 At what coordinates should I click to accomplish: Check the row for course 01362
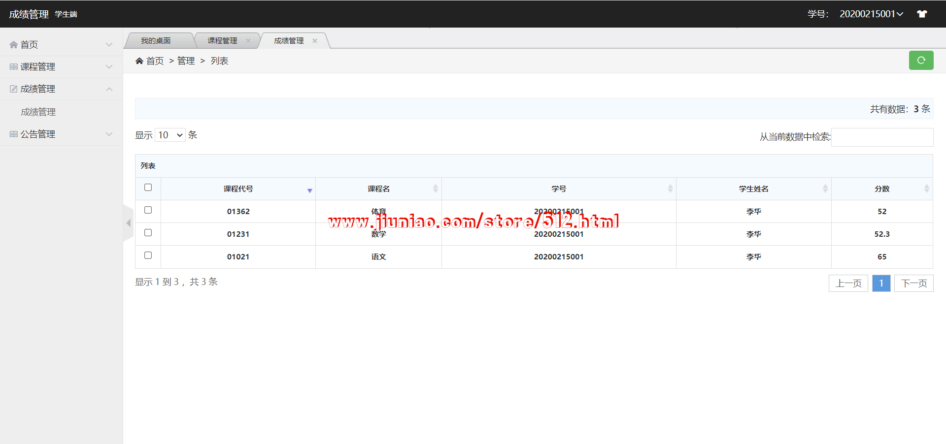(148, 210)
